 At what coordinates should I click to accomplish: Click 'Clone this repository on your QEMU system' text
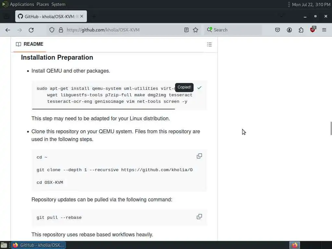(116, 135)
